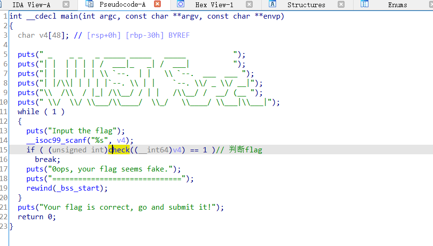Viewport: 433px width, 246px height.
Task: Close the Structures tab
Action: pyautogui.click(x=341, y=4)
